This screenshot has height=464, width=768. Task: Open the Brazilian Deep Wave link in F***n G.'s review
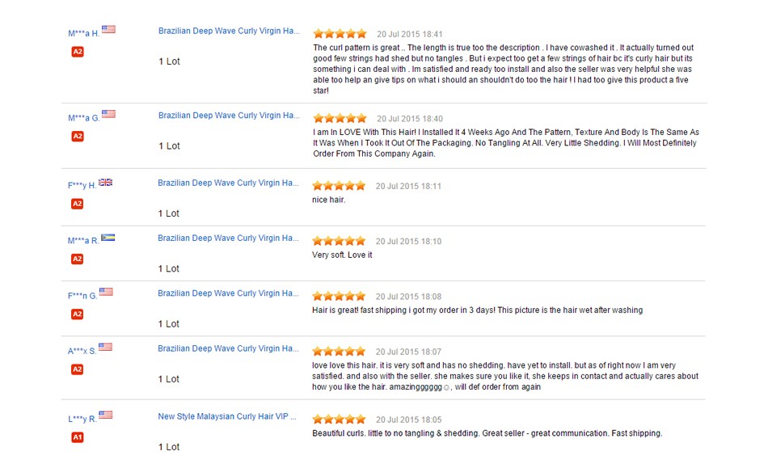(x=229, y=293)
